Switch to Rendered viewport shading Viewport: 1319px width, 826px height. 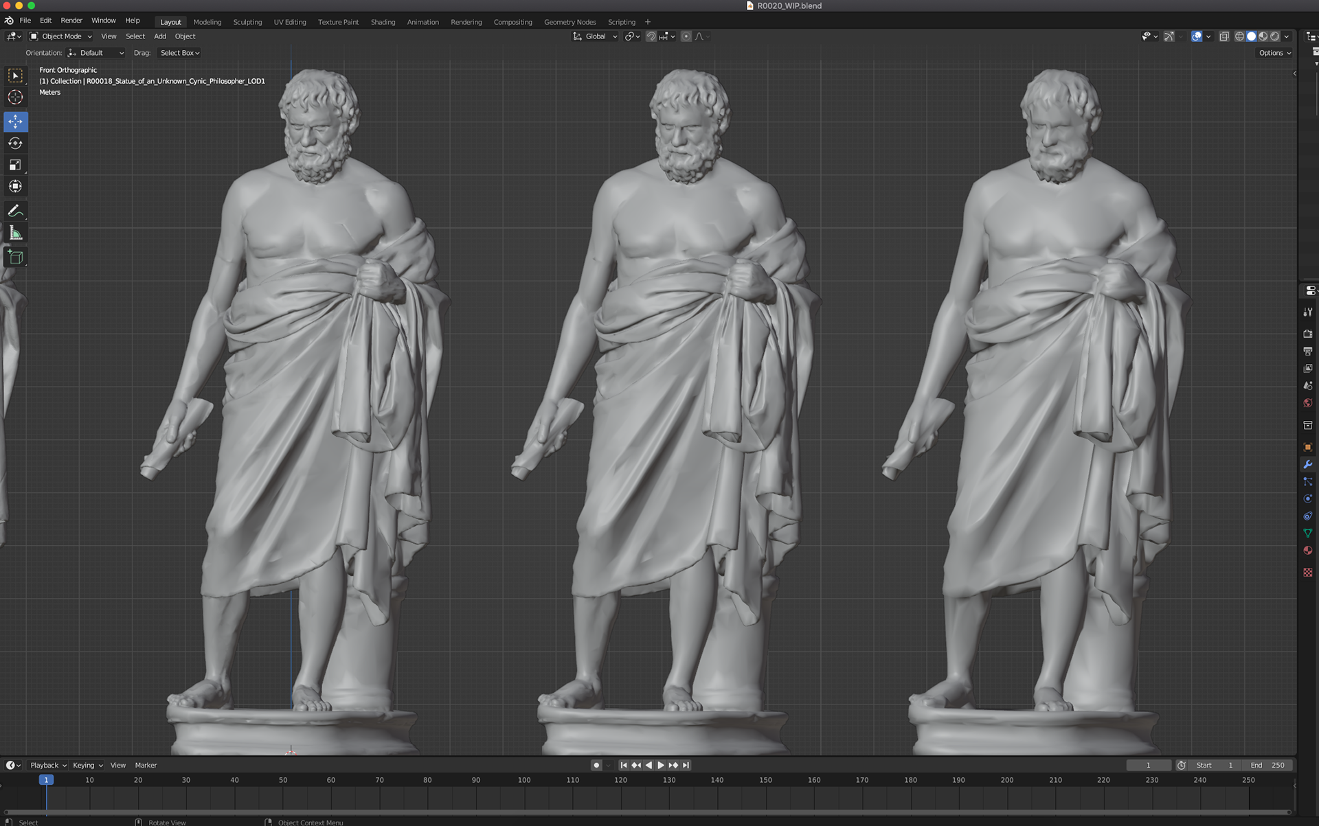click(x=1275, y=36)
